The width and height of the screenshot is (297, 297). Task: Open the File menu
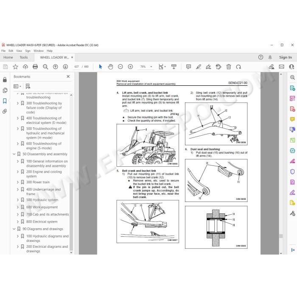click(3, 51)
